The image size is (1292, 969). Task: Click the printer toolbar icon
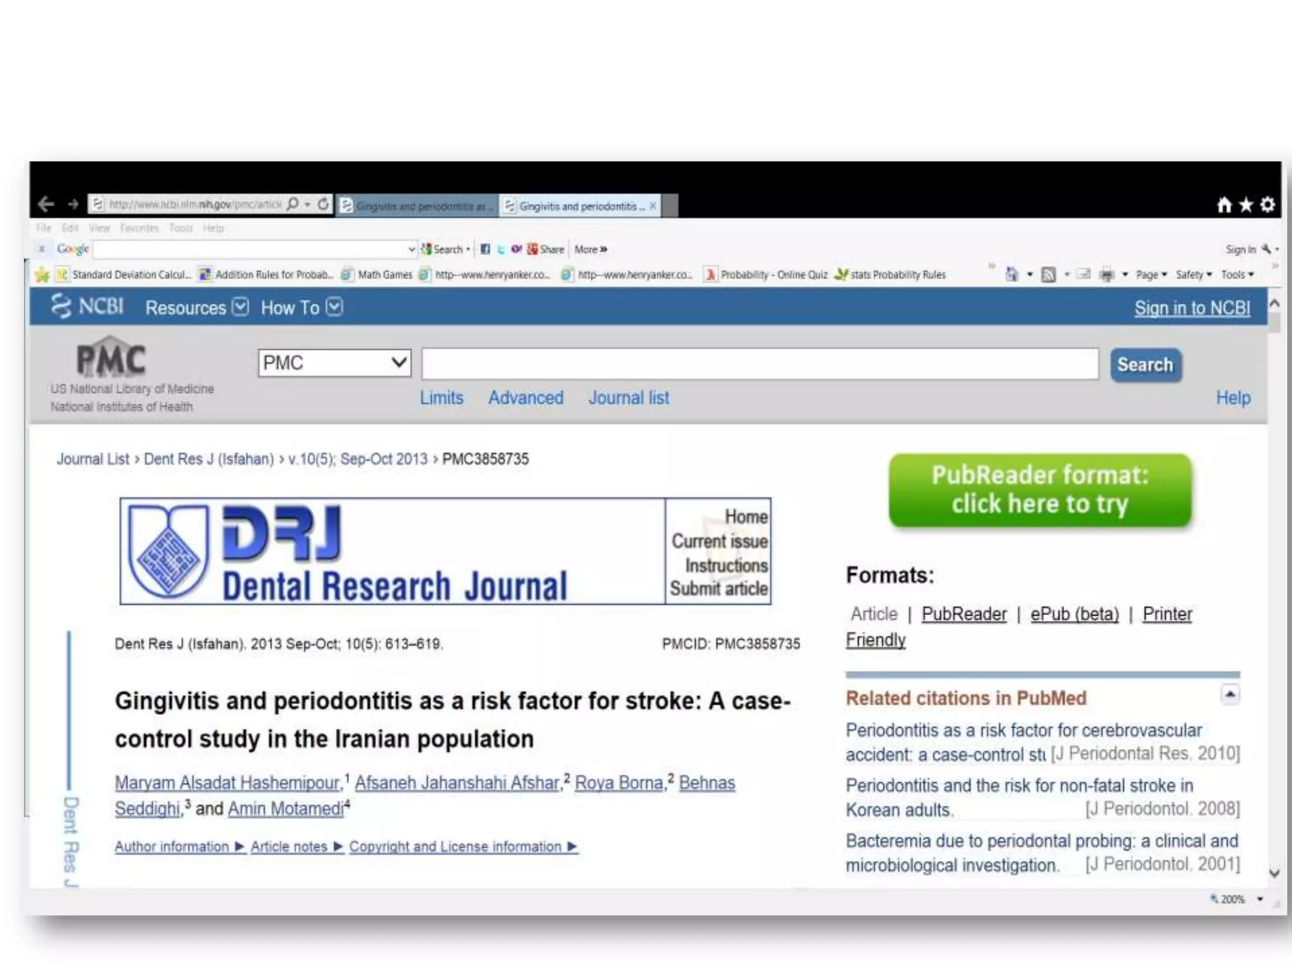[x=1107, y=274]
